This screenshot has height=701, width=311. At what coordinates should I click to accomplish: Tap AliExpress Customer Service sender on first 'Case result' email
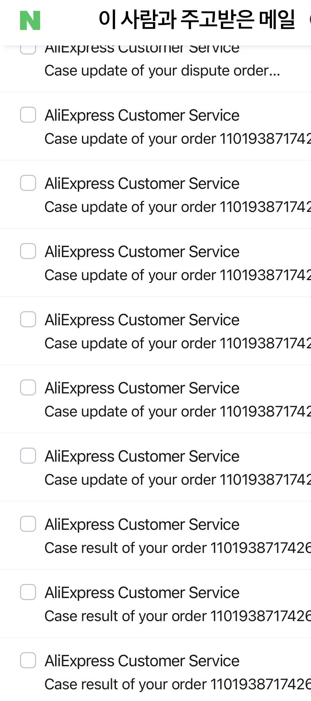[x=142, y=524]
